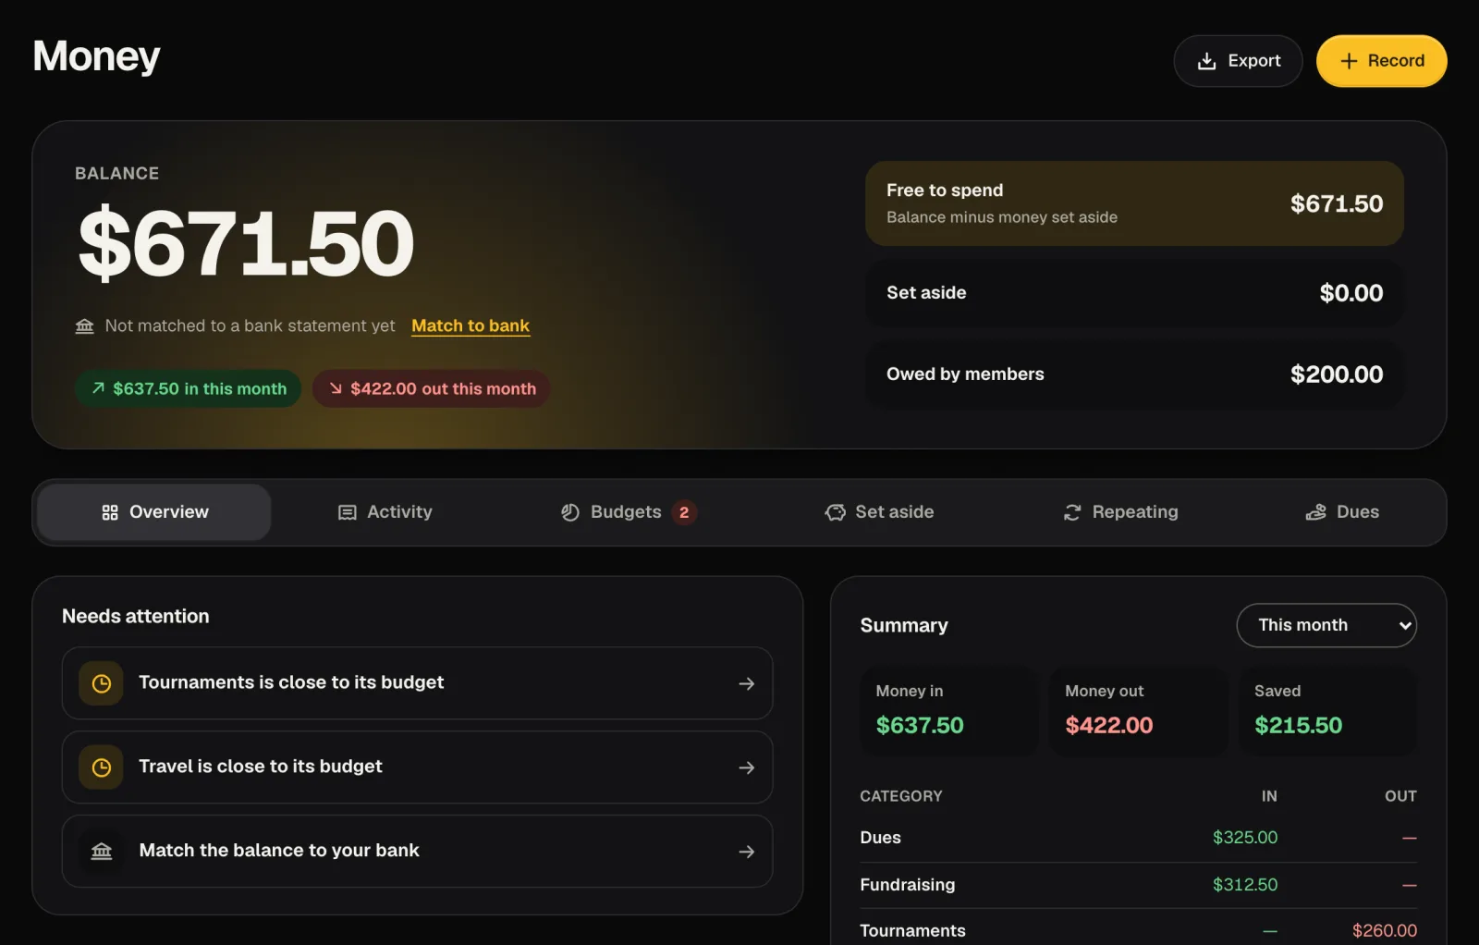Click the hand-coins icon on the Dues tab
The width and height of the screenshot is (1479, 945).
1315,512
